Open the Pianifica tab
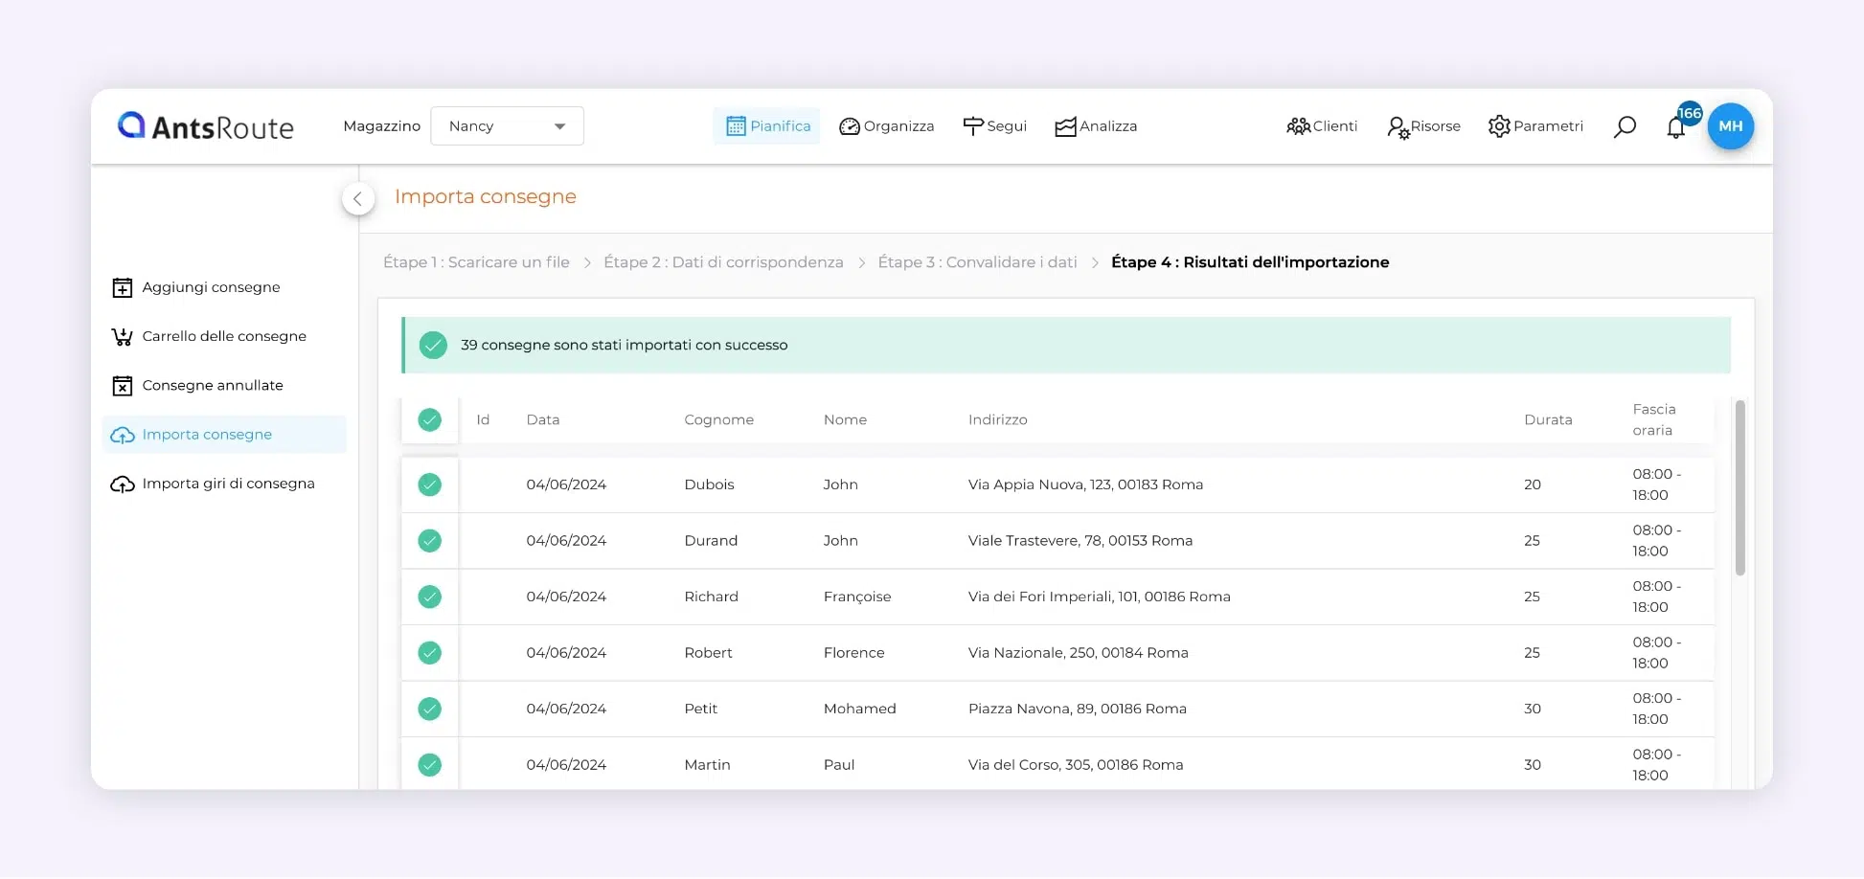The height and width of the screenshot is (879, 1864). (x=767, y=126)
